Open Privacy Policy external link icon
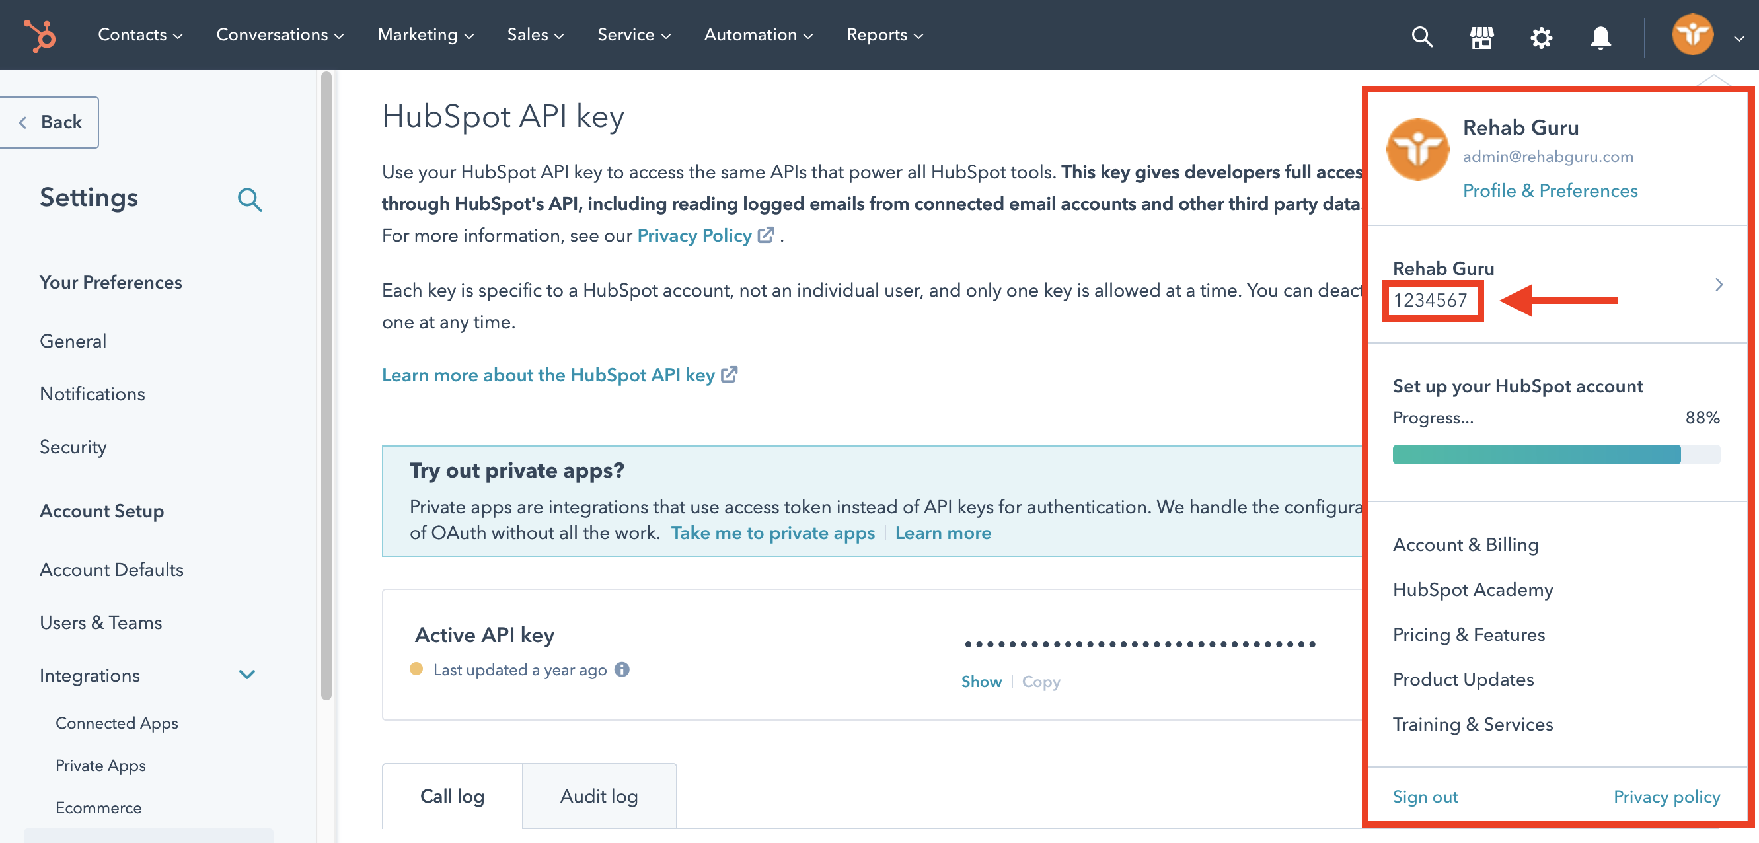The image size is (1759, 843). point(766,234)
